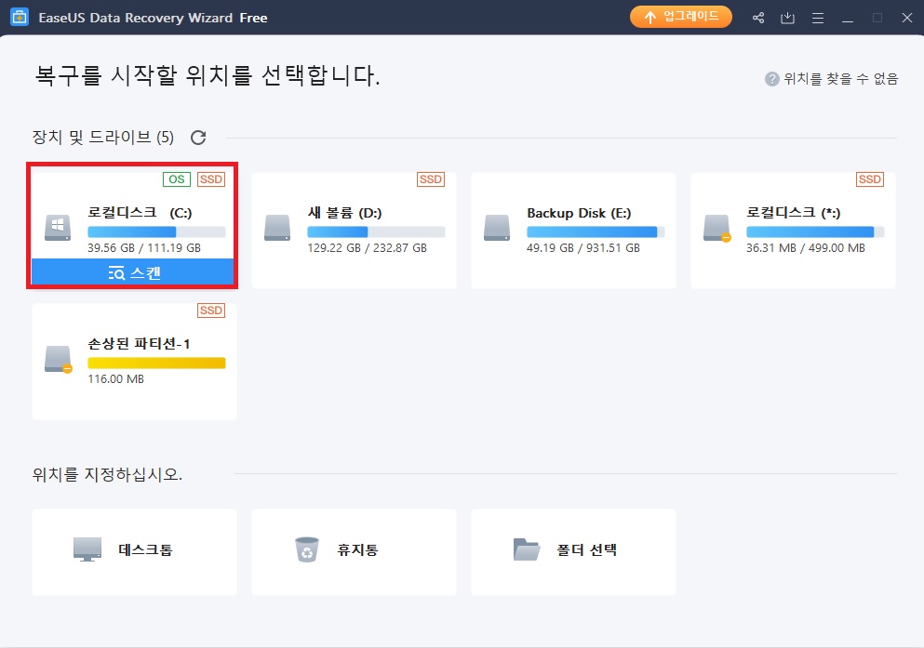This screenshot has height=648, width=924.
Task: Choose the 휴지통 recycle bin location
Action: pos(354,552)
